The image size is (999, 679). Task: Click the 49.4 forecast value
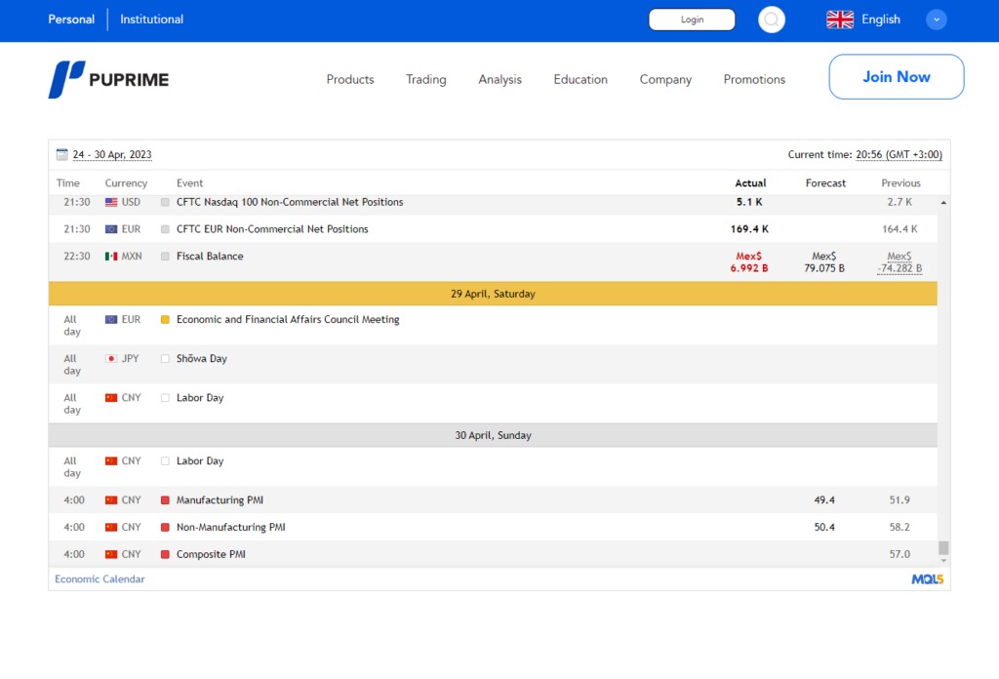(x=823, y=500)
